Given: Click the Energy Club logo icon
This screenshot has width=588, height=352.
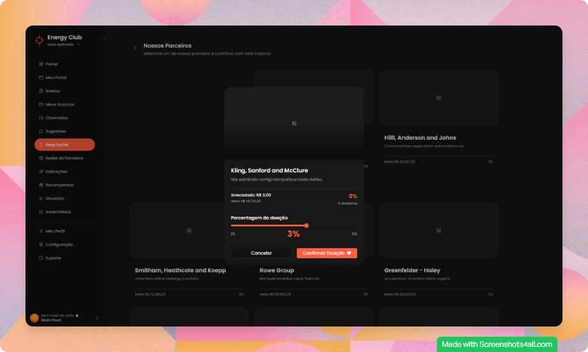Looking at the screenshot, I should [x=40, y=40].
